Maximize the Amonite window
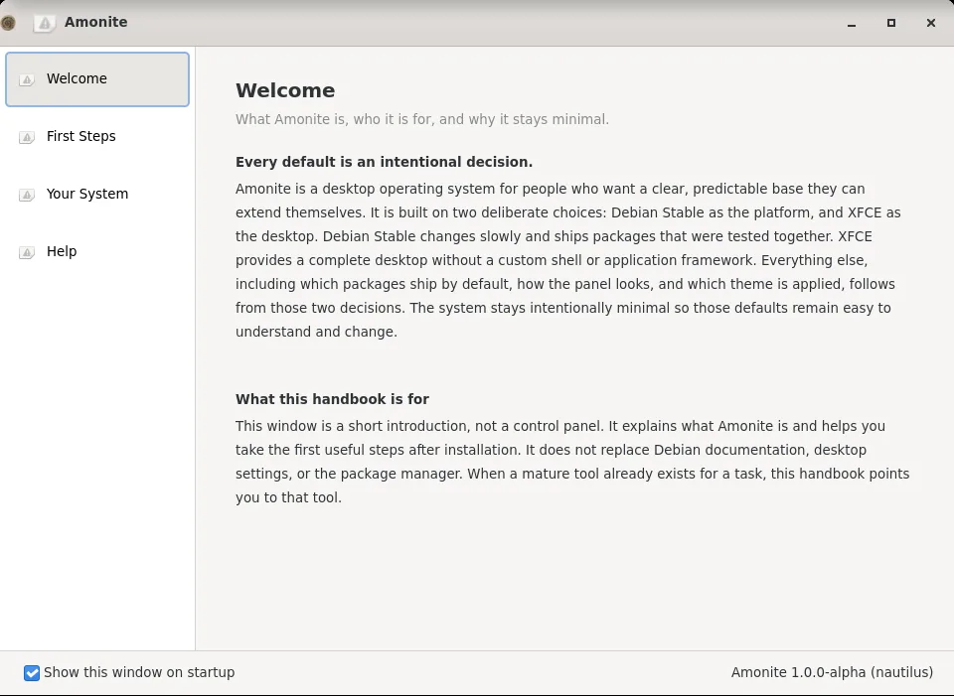This screenshot has width=954, height=696. [x=891, y=23]
